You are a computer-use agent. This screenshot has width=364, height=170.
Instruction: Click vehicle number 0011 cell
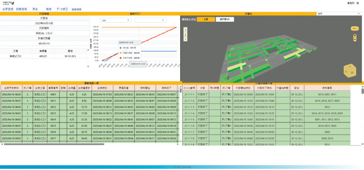pos(53,101)
